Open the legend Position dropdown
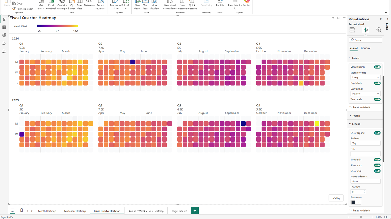 (x=366, y=143)
